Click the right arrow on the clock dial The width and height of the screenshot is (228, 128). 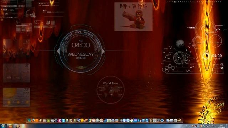coord(103,51)
